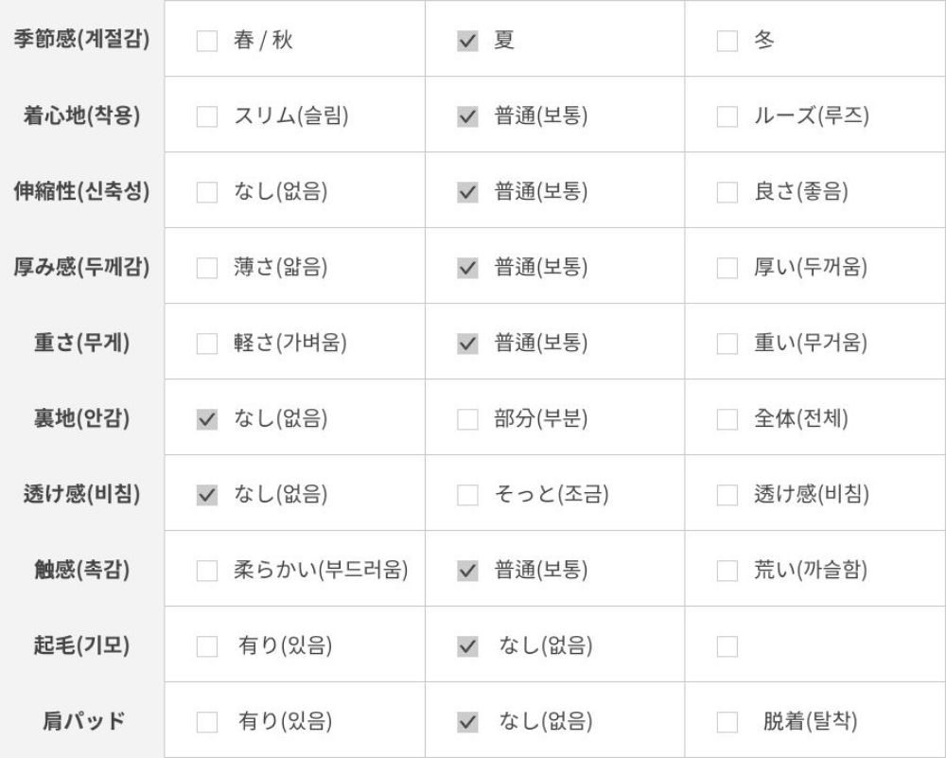This screenshot has width=946, height=758.
Task: Tick 有り(있음) in the 起毛(기모) row
Action: (206, 647)
